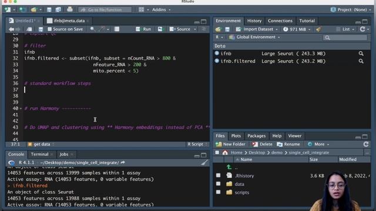376x211 pixels.
Task: Open the Packages tab
Action: pos(256,136)
